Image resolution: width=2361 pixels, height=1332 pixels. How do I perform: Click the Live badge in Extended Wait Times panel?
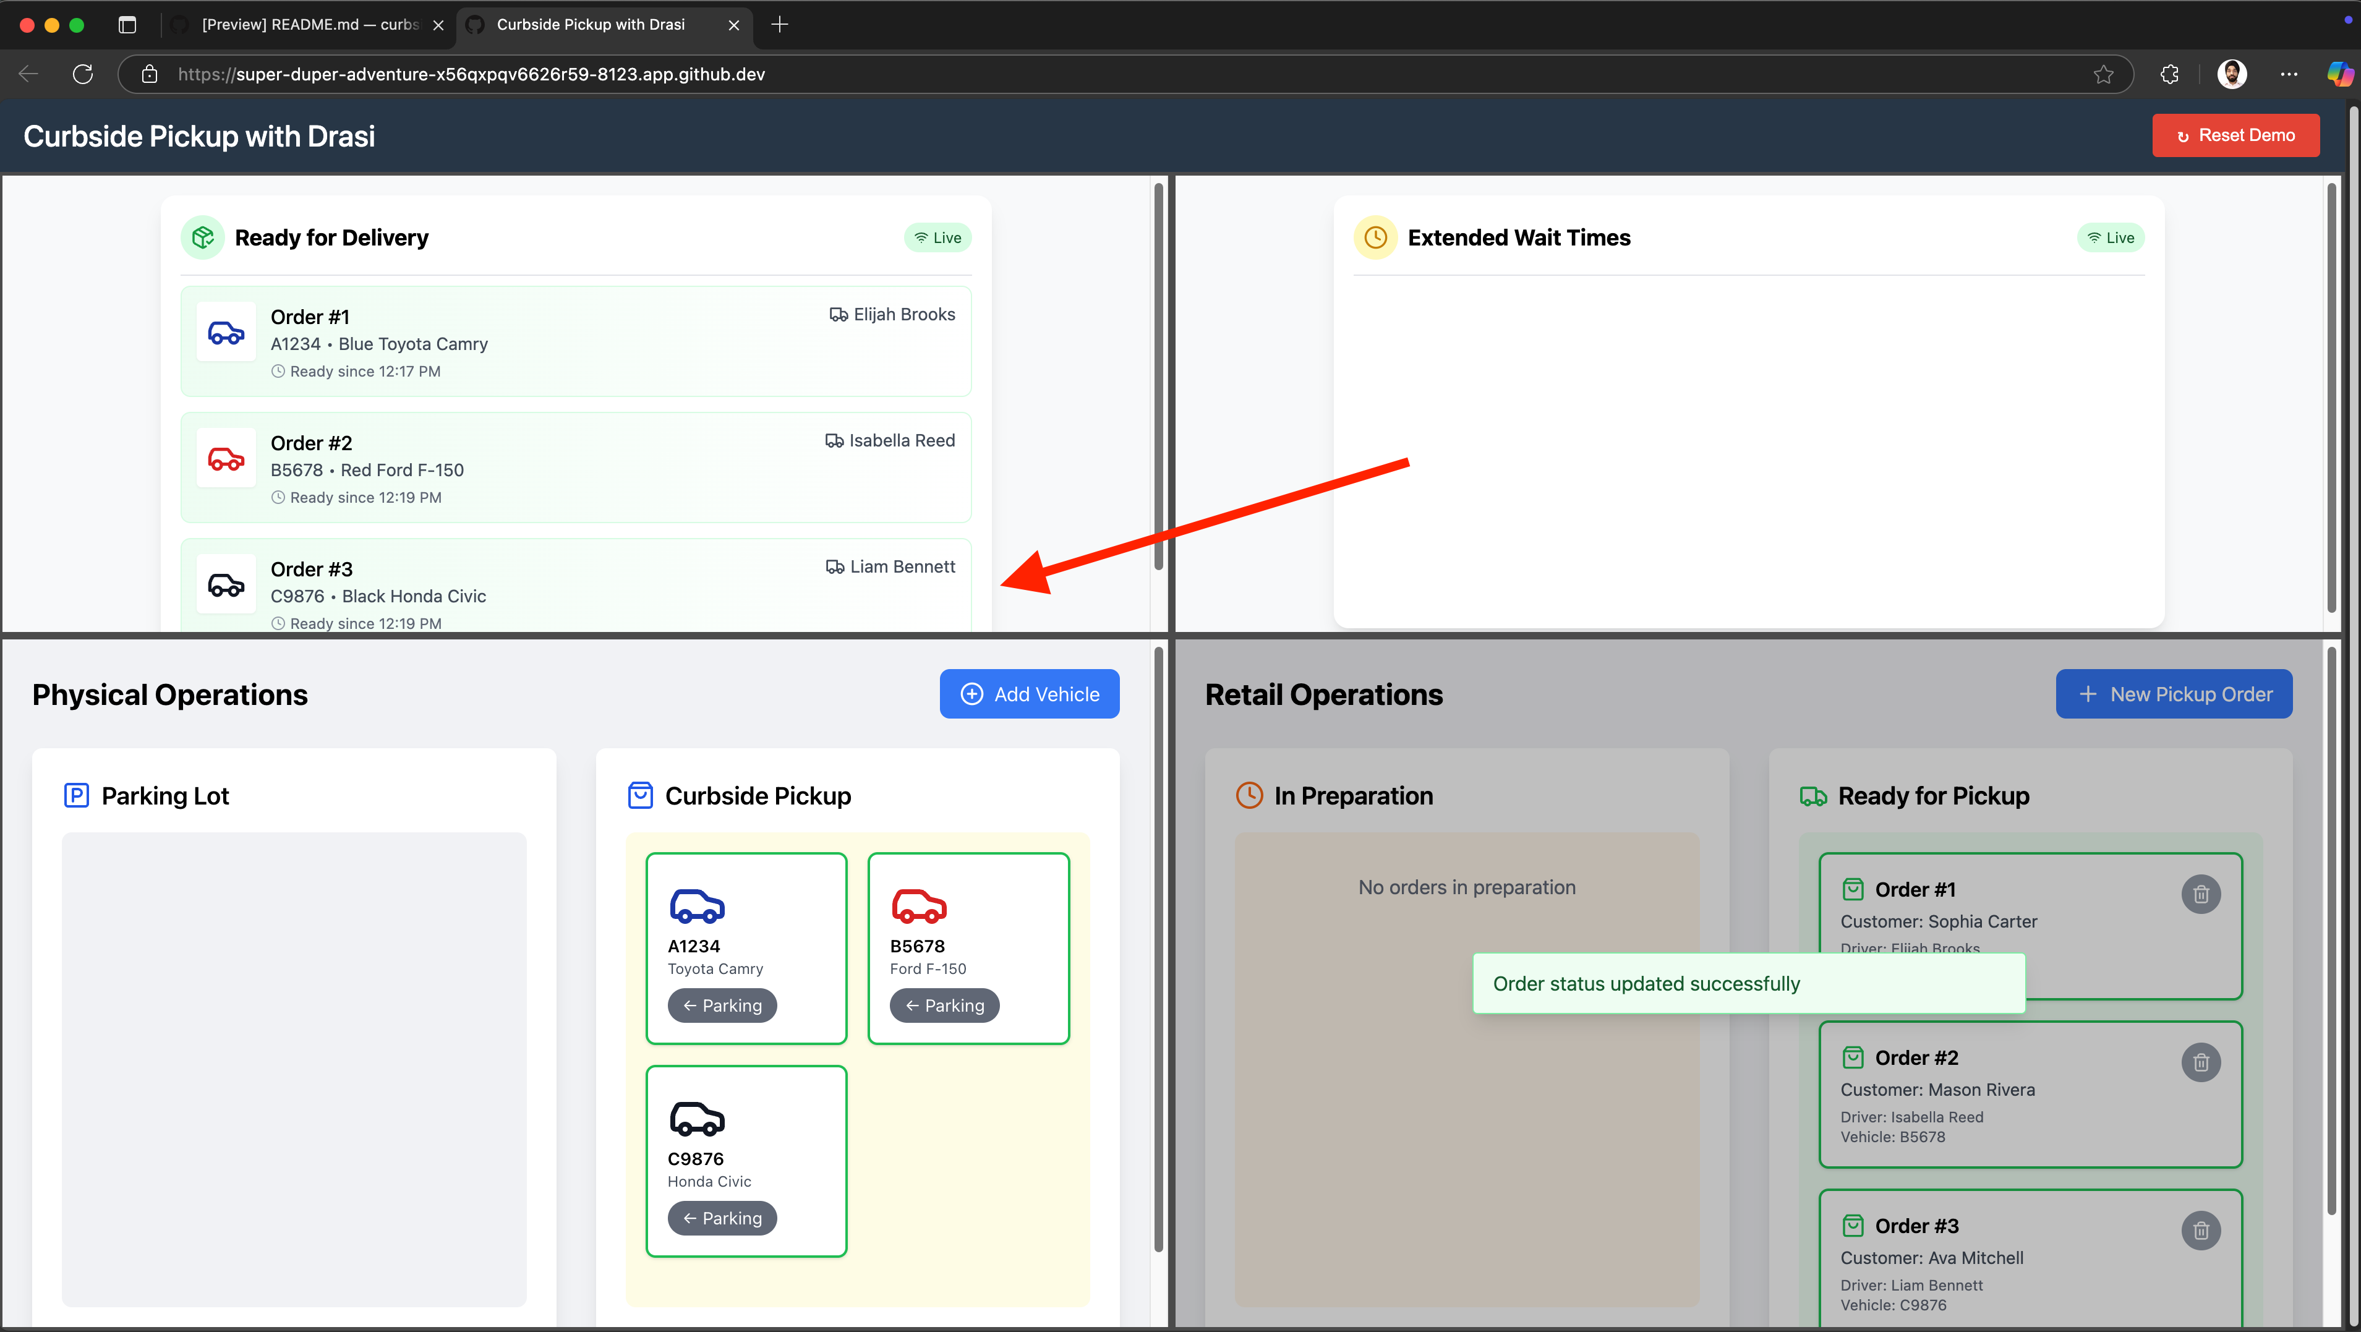pyautogui.click(x=2111, y=236)
